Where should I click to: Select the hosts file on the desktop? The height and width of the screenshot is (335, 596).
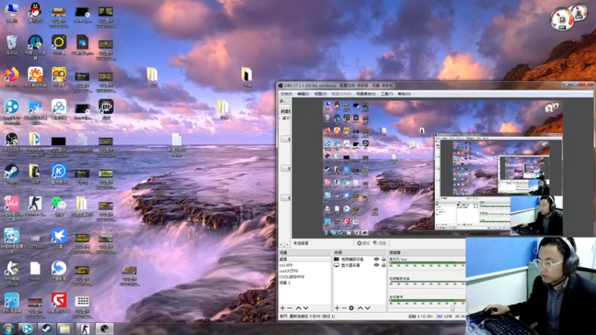click(35, 271)
